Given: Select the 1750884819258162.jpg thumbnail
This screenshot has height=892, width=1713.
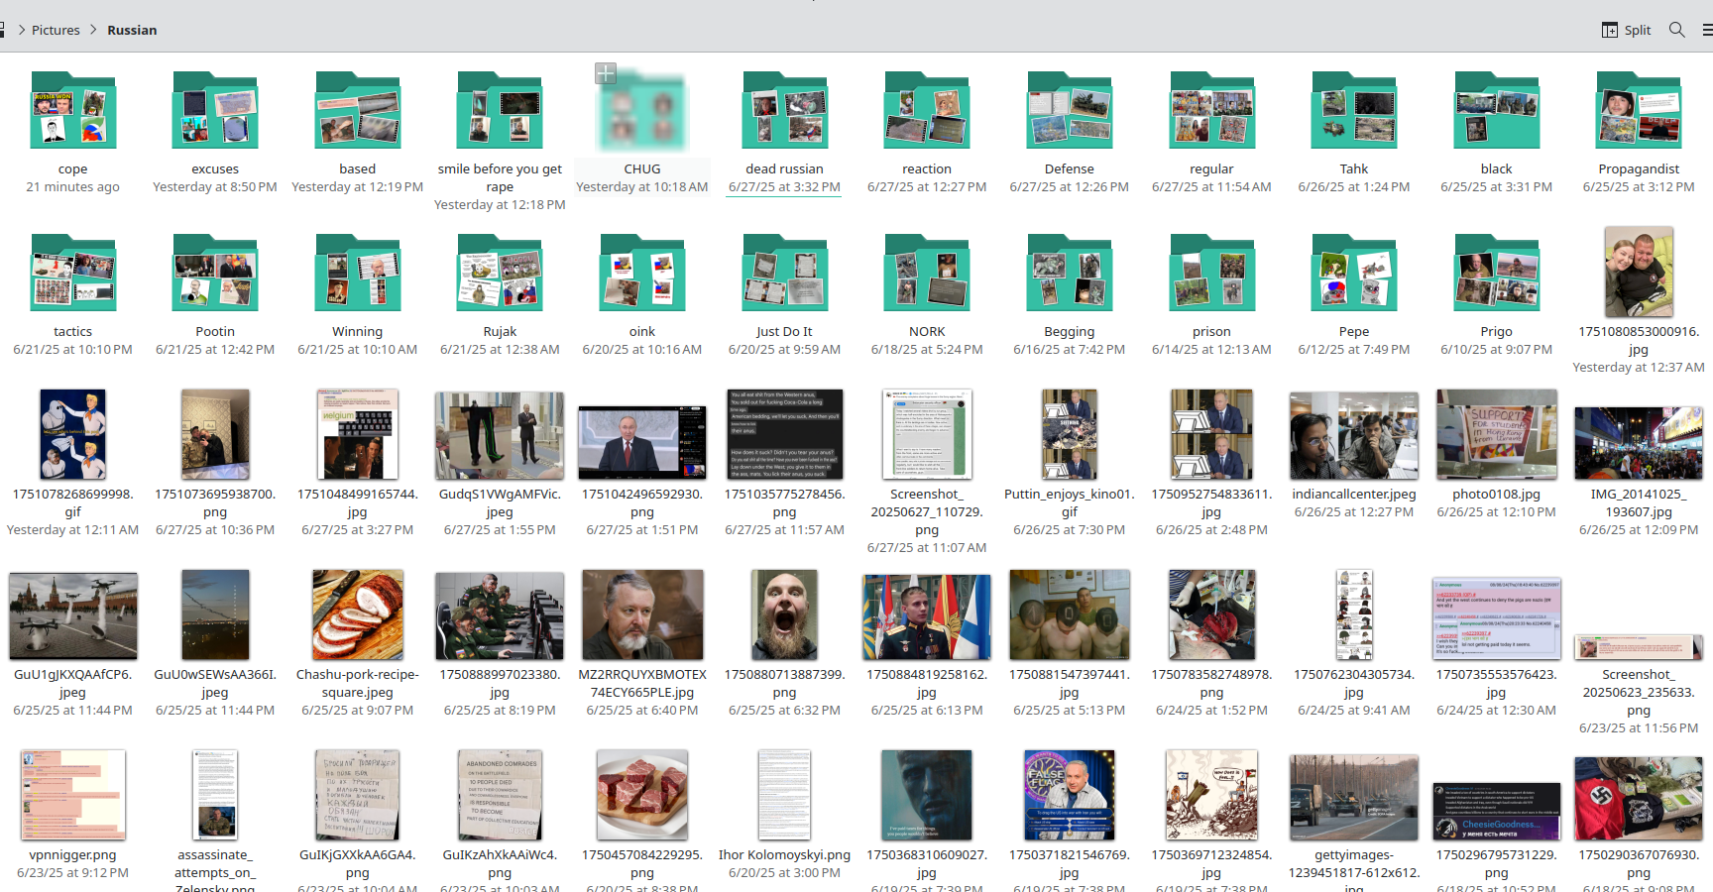Looking at the screenshot, I should click(927, 616).
